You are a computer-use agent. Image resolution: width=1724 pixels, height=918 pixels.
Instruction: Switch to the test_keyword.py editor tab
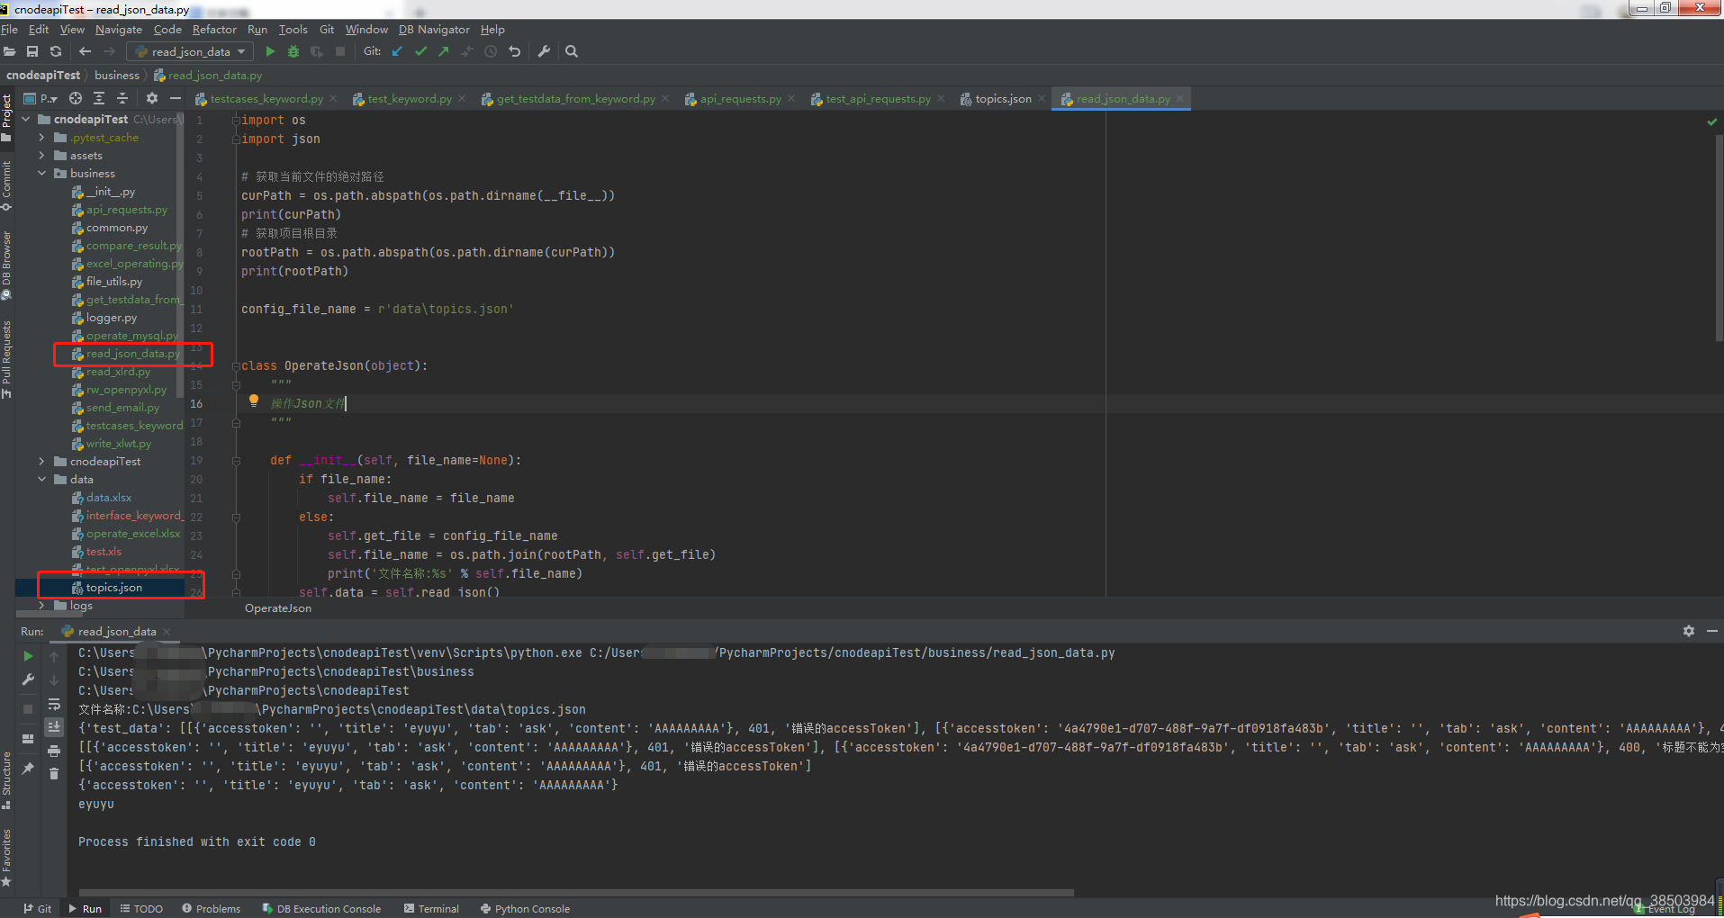pos(410,99)
